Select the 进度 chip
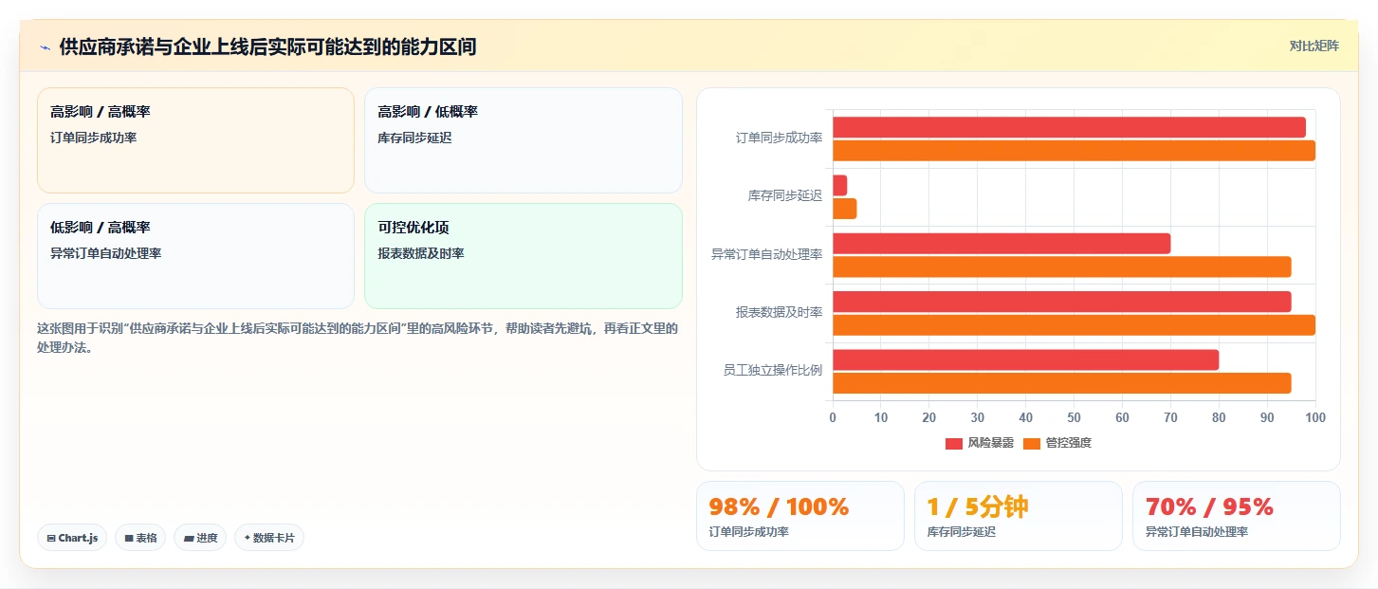Viewport: 1378px width, 589px height. pyautogui.click(x=200, y=538)
